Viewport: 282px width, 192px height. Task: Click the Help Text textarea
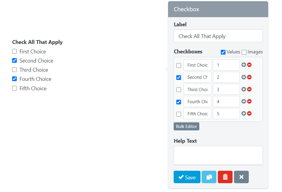(x=218, y=155)
